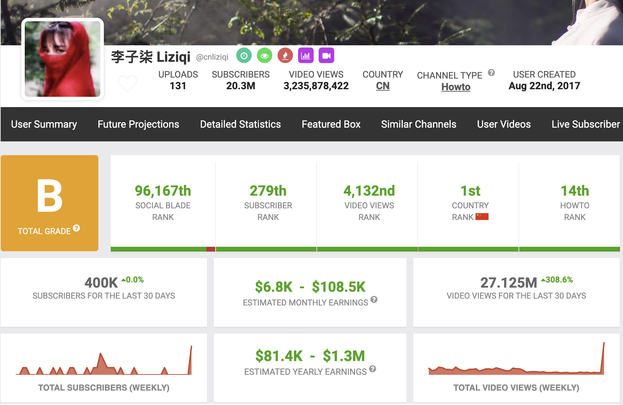Viewport: 623px width, 405px height.
Task: Open the Detailed Statistics tab
Action: 240,124
